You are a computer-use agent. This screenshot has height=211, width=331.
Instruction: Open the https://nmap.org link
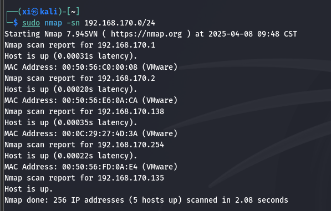pyautogui.click(x=146, y=34)
